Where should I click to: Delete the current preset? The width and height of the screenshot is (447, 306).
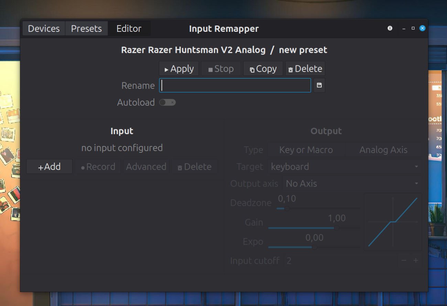click(x=305, y=68)
